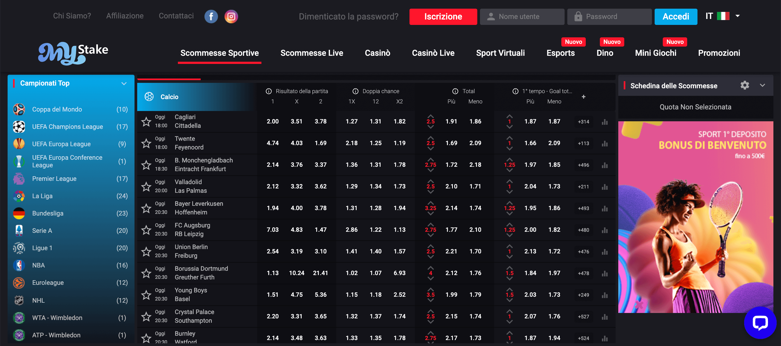Screen dimensions: 781x346
Task: Add another market column with plus
Action: click(x=583, y=97)
